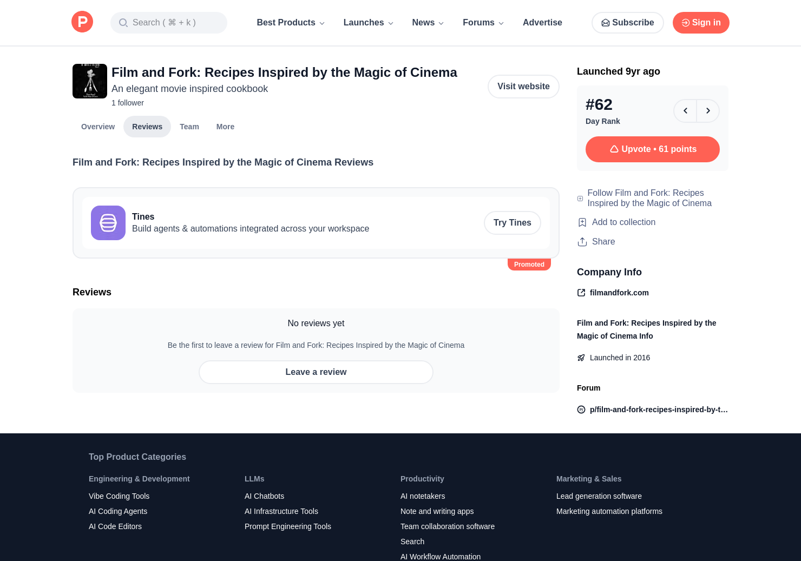Open Vibe Coding Tools category
The width and height of the screenshot is (801, 561).
tap(119, 496)
